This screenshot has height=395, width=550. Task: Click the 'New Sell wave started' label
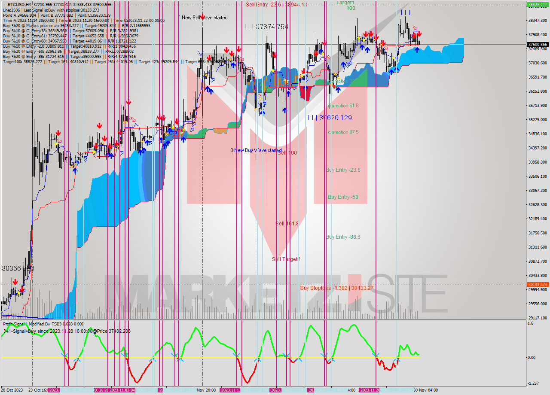[x=205, y=18]
